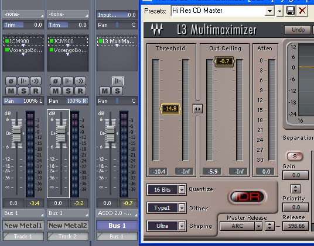
Task: Enable input echo on New Metal1 strip
Action: pyautogui.click(x=36, y=81)
